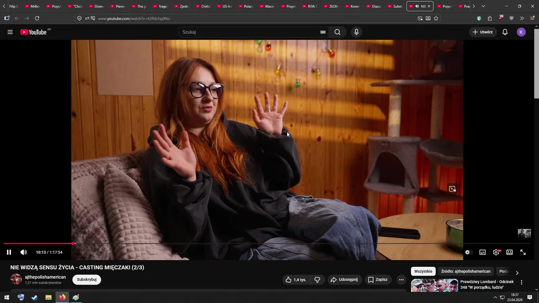The width and height of the screenshot is (539, 303).
Task: Switch to Polacy tab
Action: pyautogui.click(x=245, y=6)
